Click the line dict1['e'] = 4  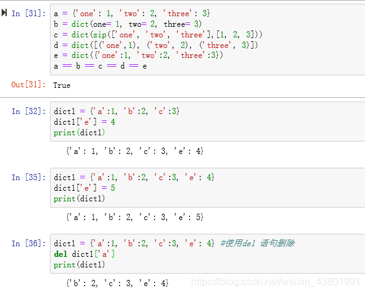(x=84, y=122)
